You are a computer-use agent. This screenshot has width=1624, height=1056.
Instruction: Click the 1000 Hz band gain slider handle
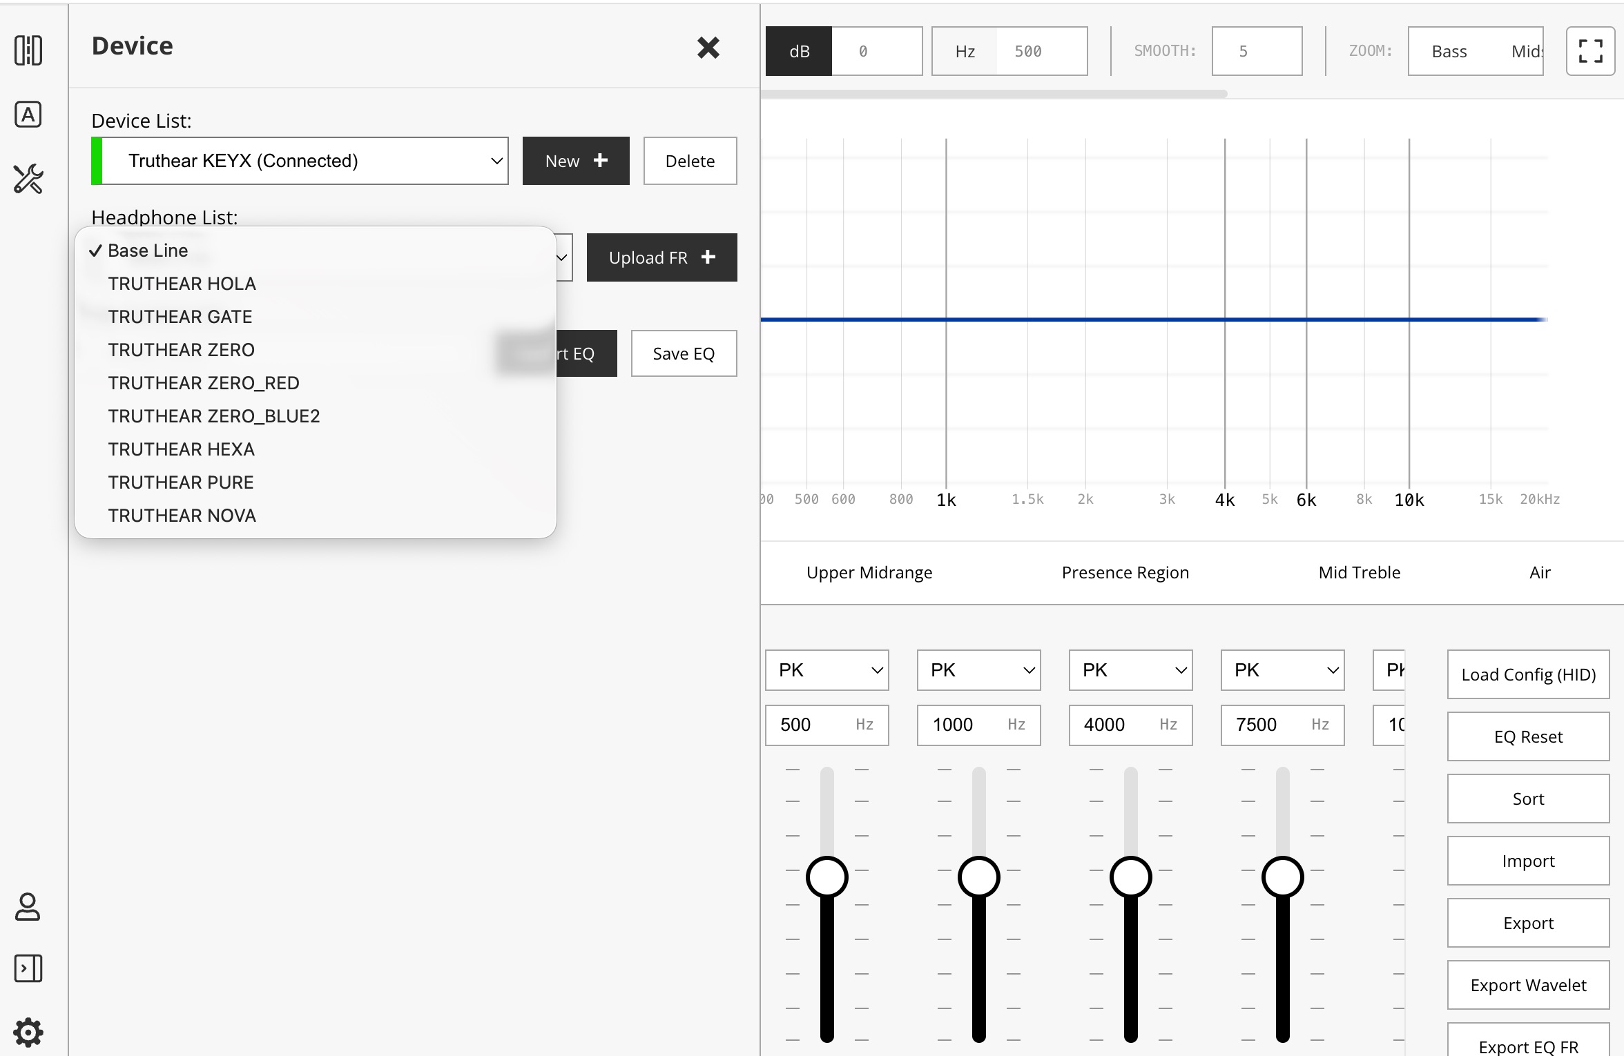(x=978, y=877)
